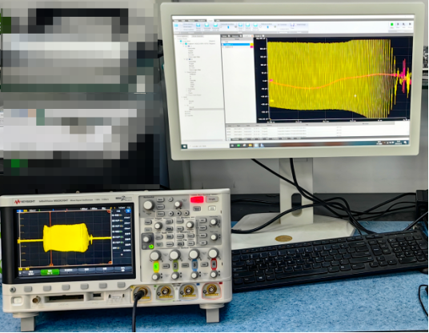Image resolution: width=429 pixels, height=333 pixels.
Task: Collapse the top-level root node in the instrument tree
Action: pos(175,39)
